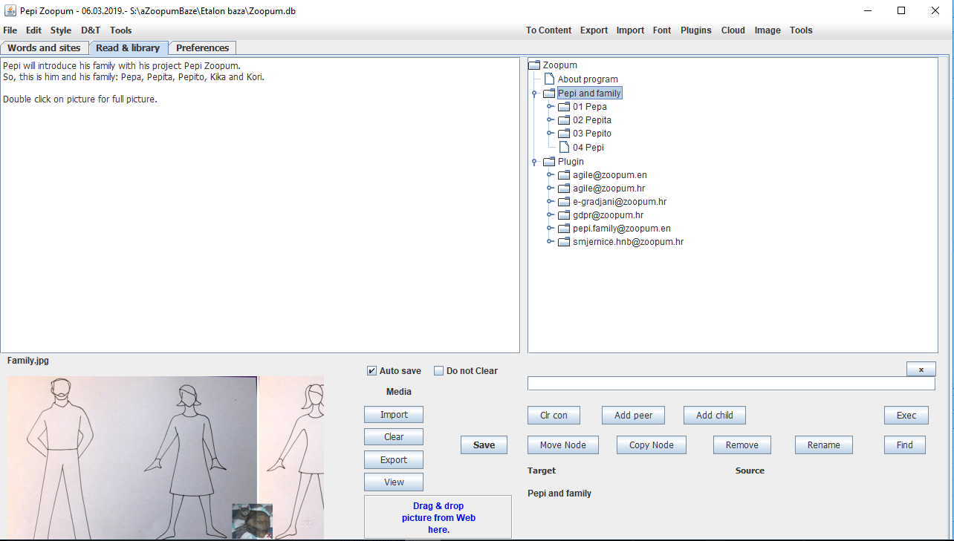Click the 04 Pepi document icon
The image size is (954, 541).
pyautogui.click(x=564, y=147)
